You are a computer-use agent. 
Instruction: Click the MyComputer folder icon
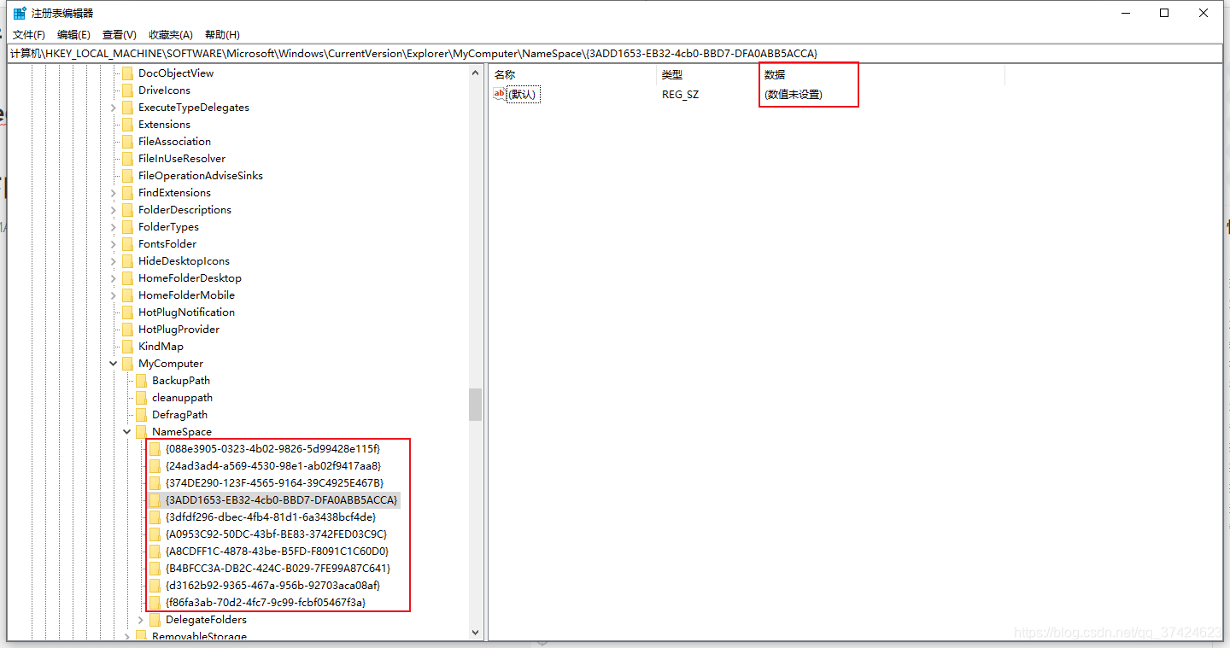pos(128,364)
